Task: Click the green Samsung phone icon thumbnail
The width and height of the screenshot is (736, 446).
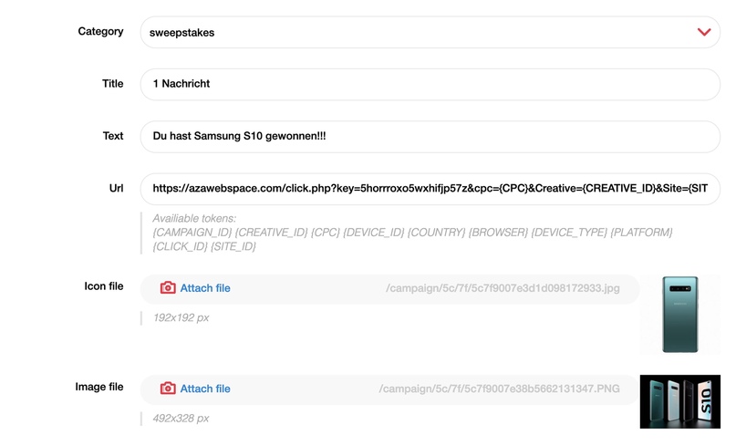Action: click(679, 314)
